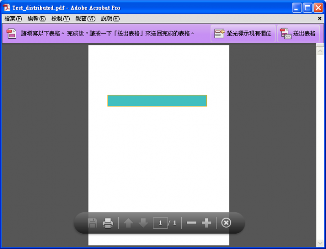Click the save disk icon in floating toolbar
This screenshot has width=326, height=249.
pos(93,223)
